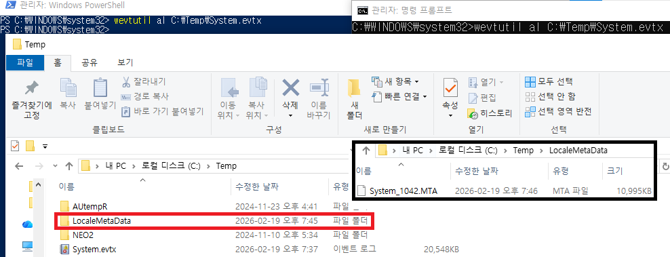The width and height of the screenshot is (670, 257).
Task: Click 모두 선택 select all
Action: (549, 81)
